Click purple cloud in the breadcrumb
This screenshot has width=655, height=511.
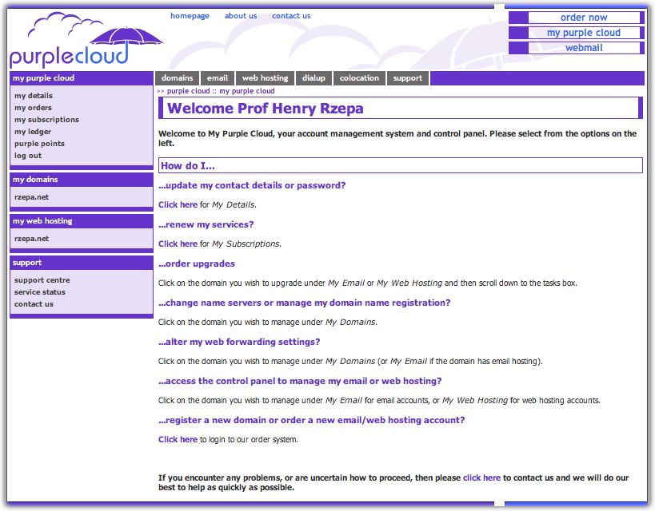[x=188, y=91]
